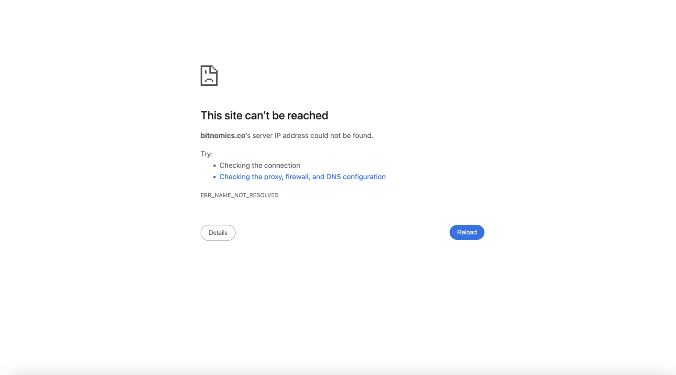
Task: Click the "This site can't be reached" heading
Action: point(264,115)
